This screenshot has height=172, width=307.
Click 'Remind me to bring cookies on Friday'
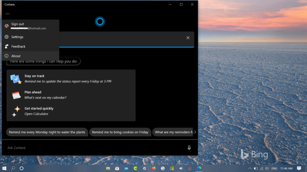(x=120, y=132)
